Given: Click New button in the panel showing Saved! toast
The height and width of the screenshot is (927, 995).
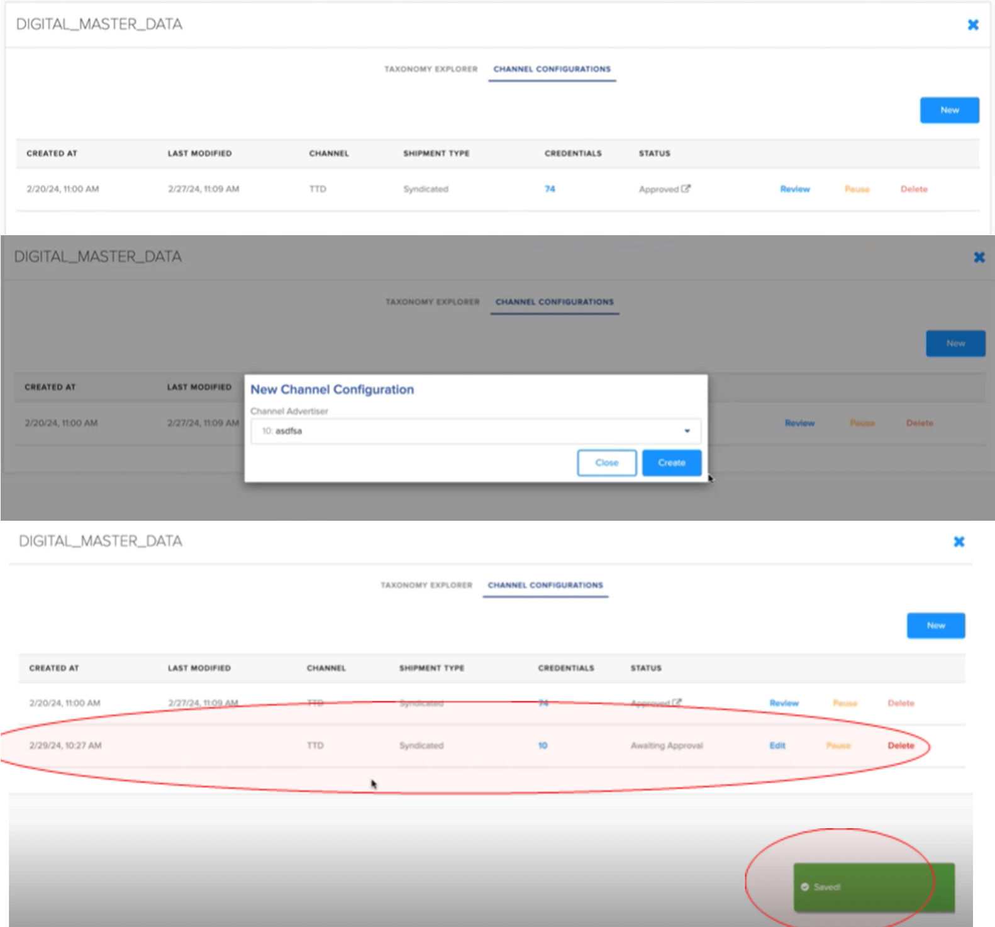Looking at the screenshot, I should [x=935, y=626].
